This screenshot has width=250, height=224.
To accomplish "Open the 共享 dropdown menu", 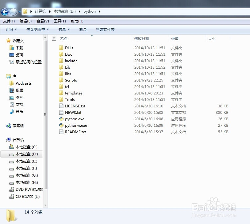I will point(63,29).
